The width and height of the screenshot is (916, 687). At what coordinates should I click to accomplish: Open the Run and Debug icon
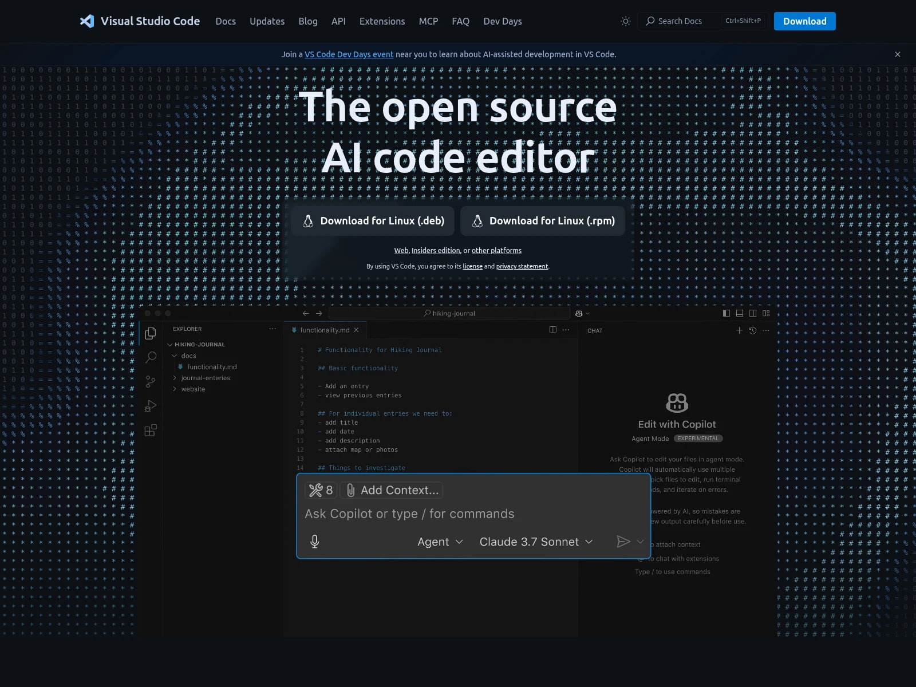coord(151,405)
